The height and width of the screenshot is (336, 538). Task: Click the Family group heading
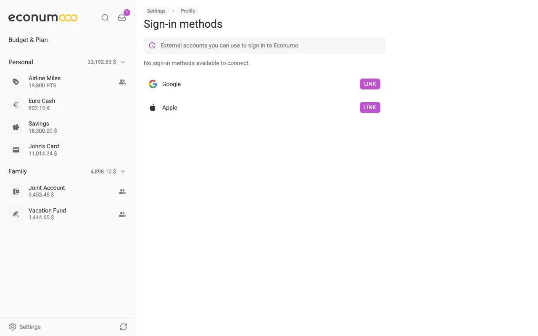18,171
